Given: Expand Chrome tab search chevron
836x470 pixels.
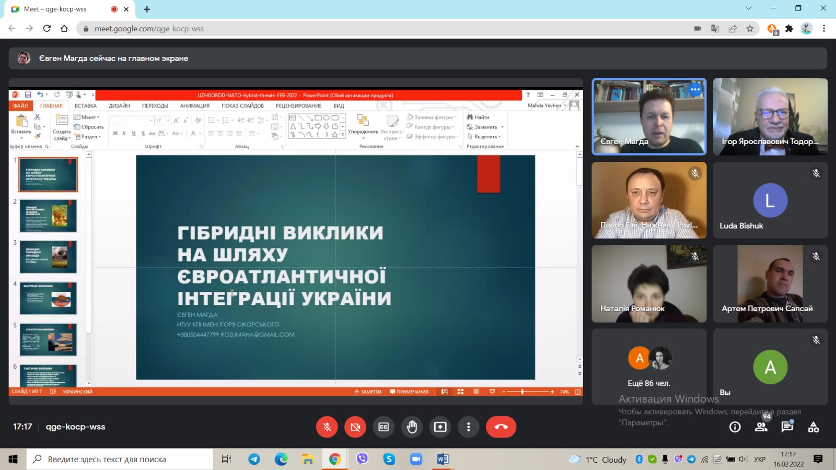Looking at the screenshot, I should [748, 8].
